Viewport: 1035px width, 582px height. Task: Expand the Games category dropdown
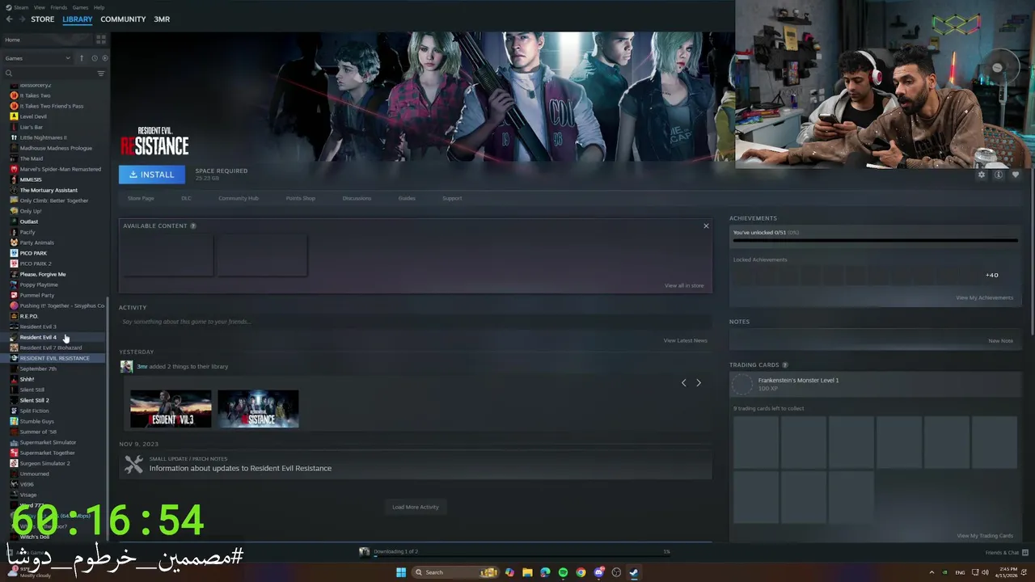click(x=37, y=58)
